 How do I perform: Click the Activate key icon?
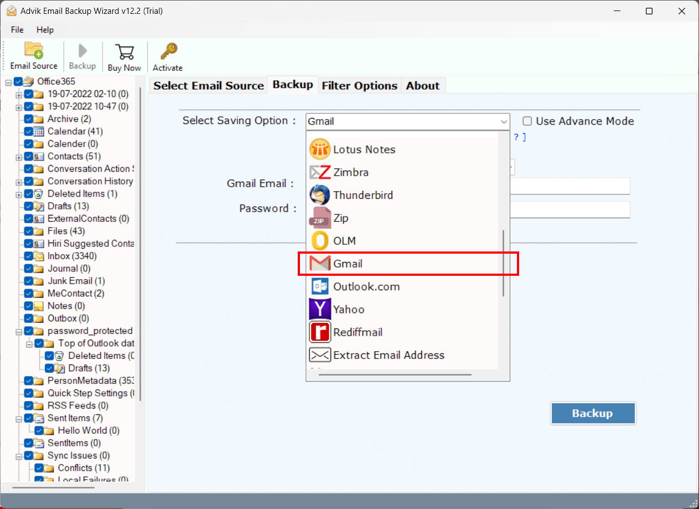tap(168, 52)
